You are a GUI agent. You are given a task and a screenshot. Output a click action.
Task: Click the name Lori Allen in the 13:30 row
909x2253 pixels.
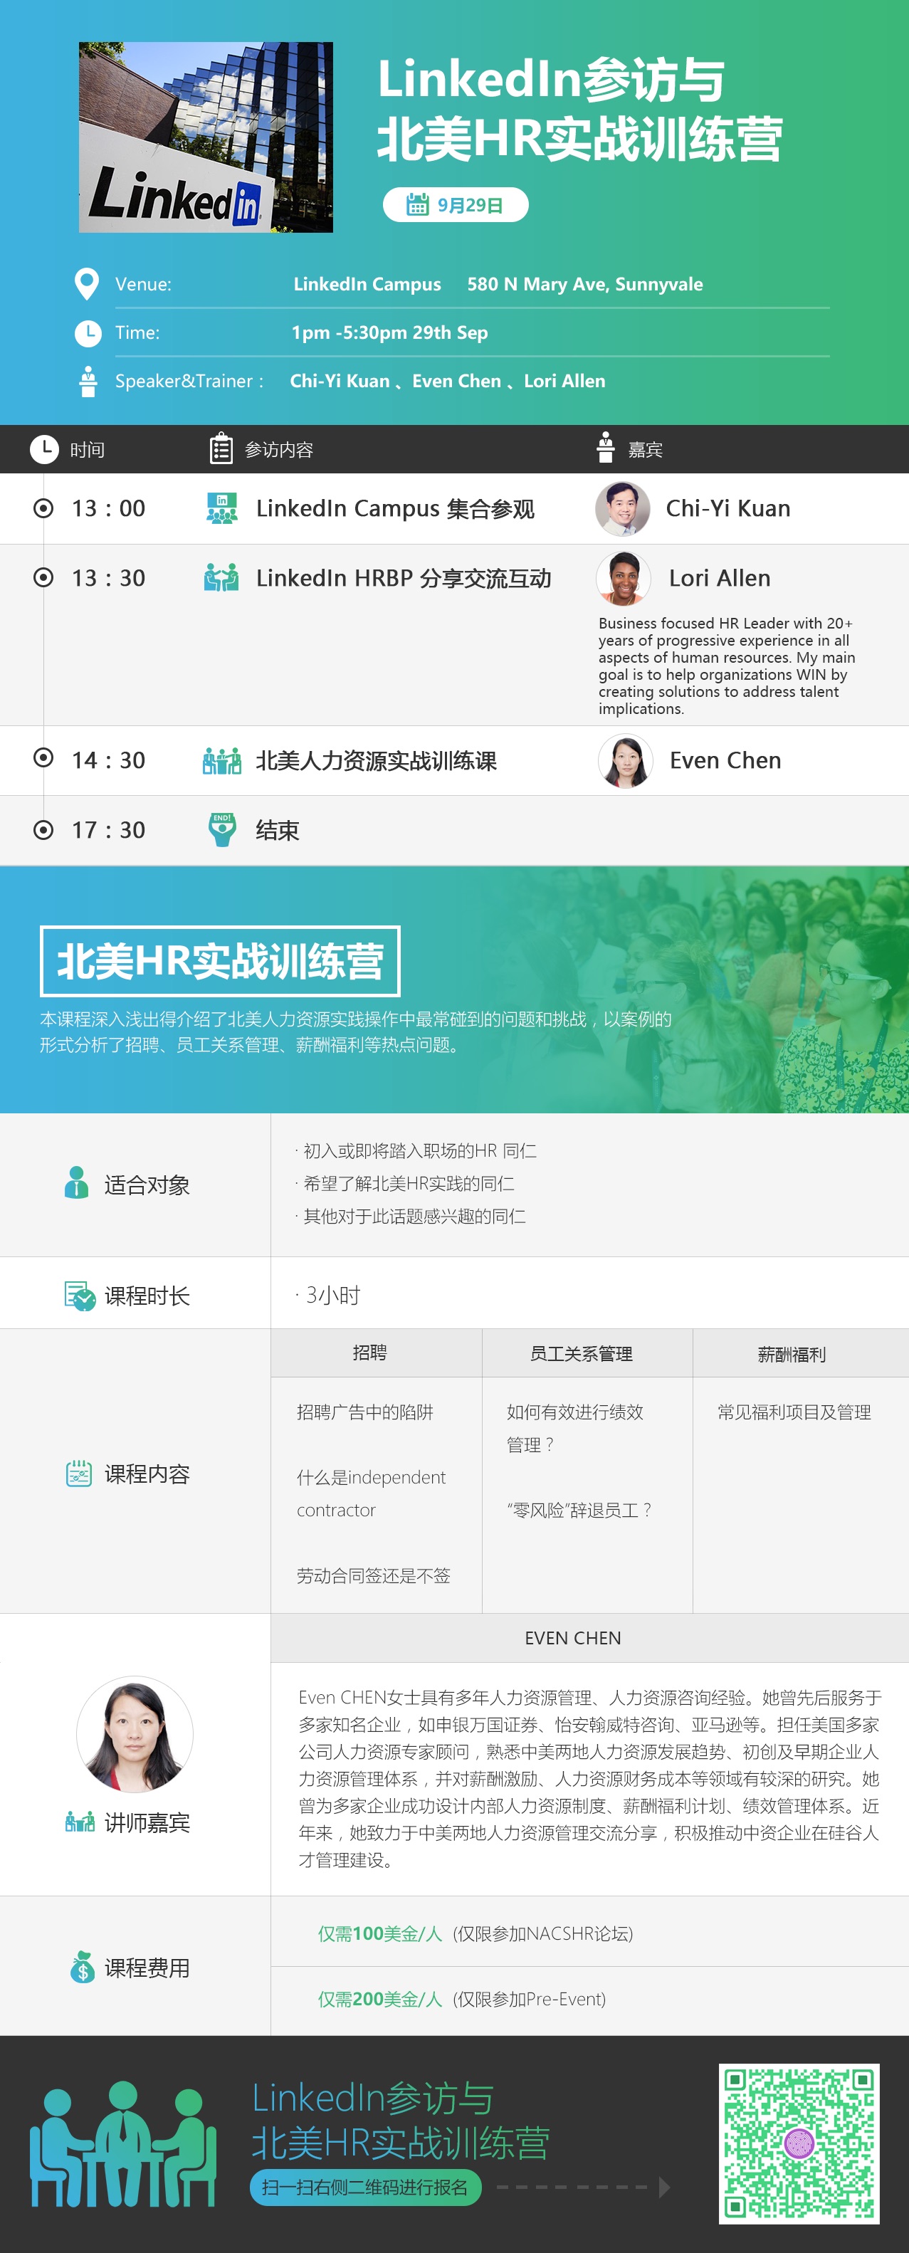click(720, 578)
